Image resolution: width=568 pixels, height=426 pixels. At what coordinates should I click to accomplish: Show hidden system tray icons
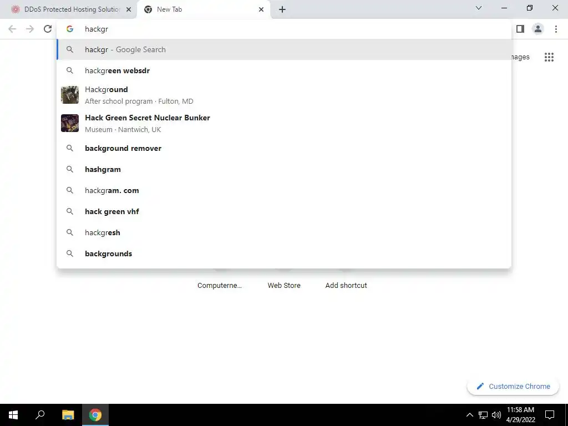469,415
